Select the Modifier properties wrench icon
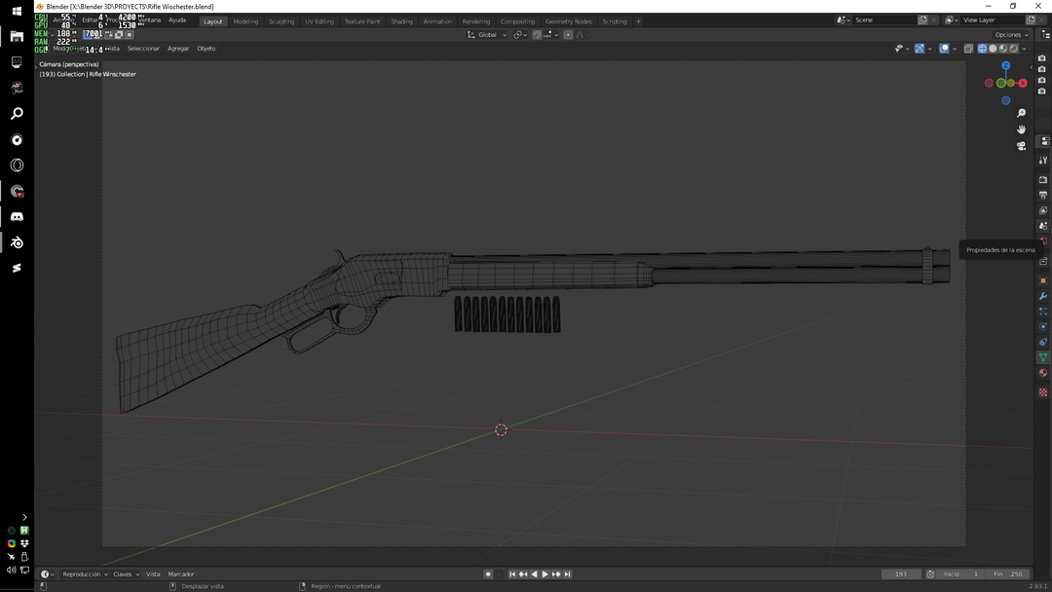Image resolution: width=1052 pixels, height=592 pixels. click(1042, 296)
